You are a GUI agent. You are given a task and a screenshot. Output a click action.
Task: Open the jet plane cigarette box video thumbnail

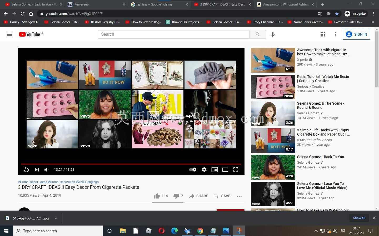(273, 60)
